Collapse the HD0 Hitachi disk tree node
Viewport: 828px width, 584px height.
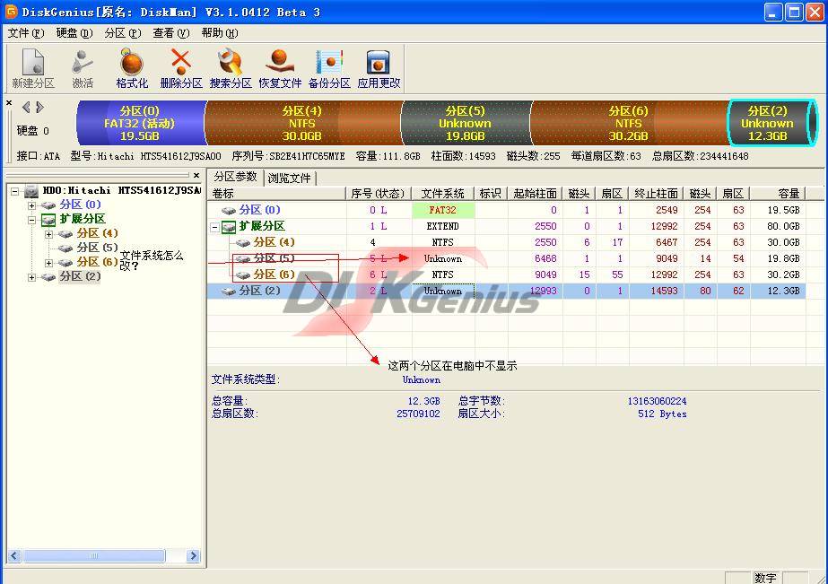click(x=14, y=191)
